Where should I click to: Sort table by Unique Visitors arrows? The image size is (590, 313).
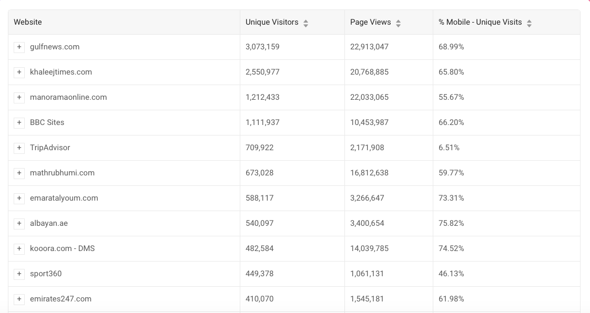point(306,23)
